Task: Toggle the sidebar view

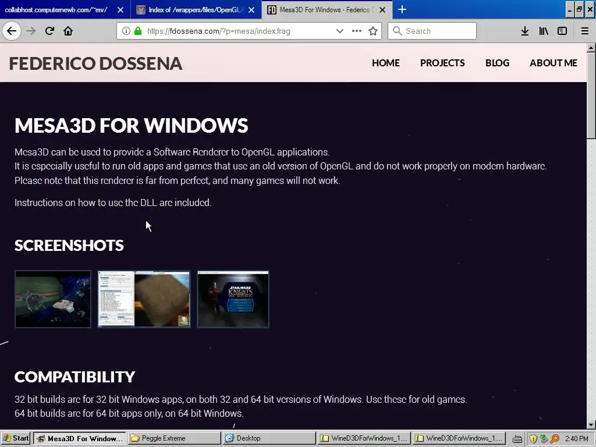Action: coord(562,31)
